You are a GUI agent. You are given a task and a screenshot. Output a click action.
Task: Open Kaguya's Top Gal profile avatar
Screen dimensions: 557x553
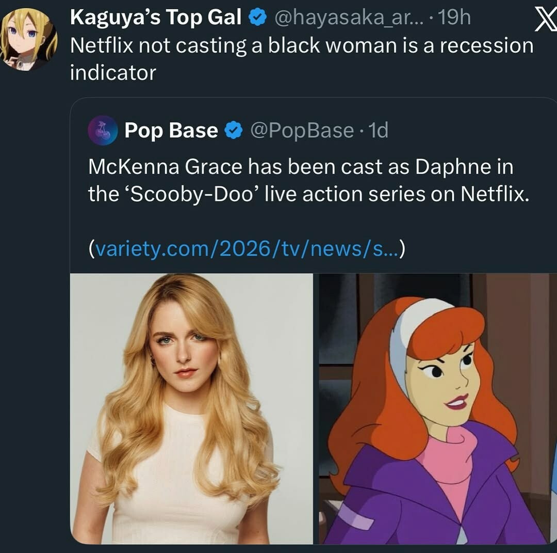tap(29, 39)
